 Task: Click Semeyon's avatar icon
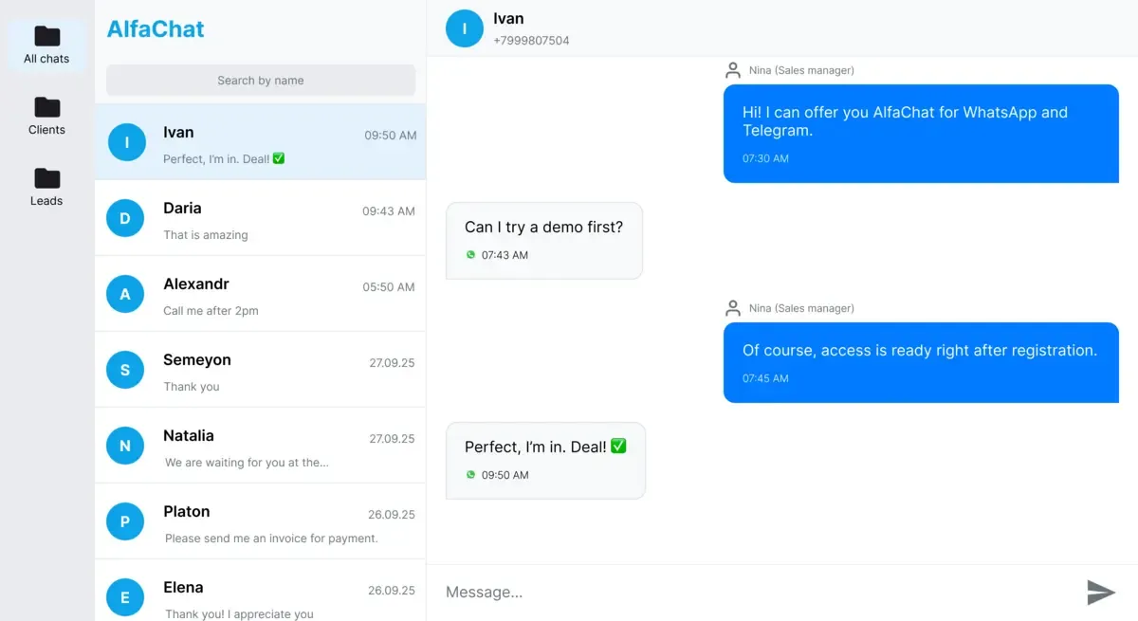(124, 370)
